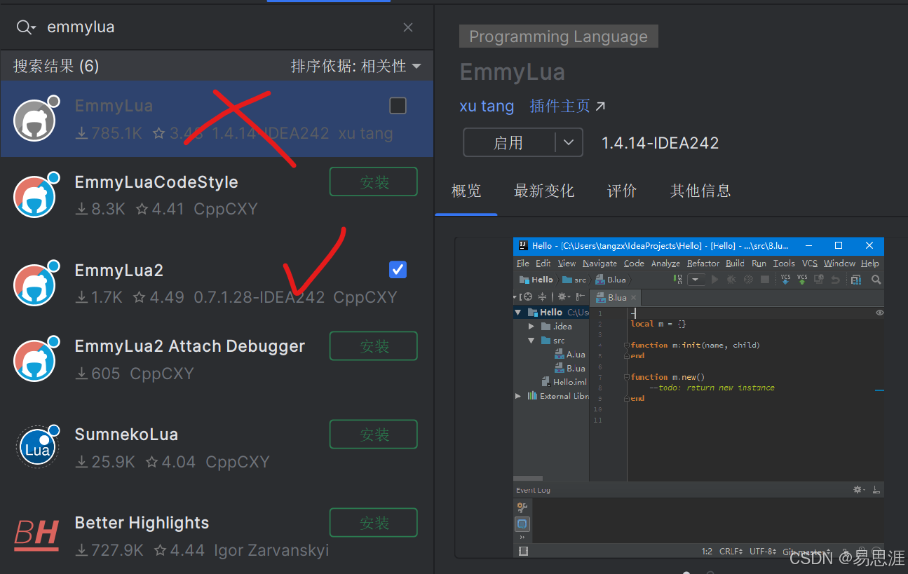
Task: Click the 搜索结果 (6) results header
Action: tap(56, 66)
